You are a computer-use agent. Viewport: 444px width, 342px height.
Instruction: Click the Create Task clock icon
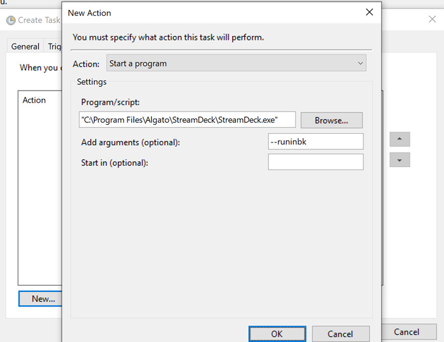pos(11,20)
